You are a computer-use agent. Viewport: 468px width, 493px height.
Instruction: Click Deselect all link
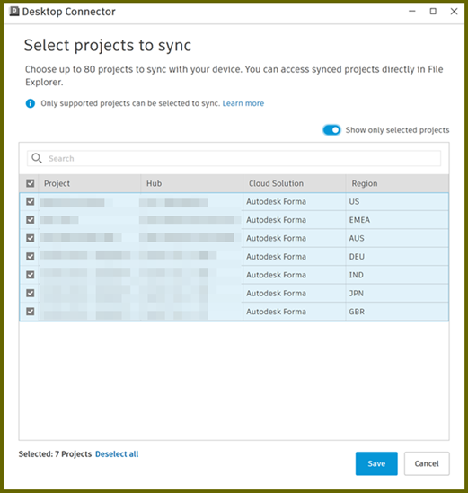click(117, 454)
